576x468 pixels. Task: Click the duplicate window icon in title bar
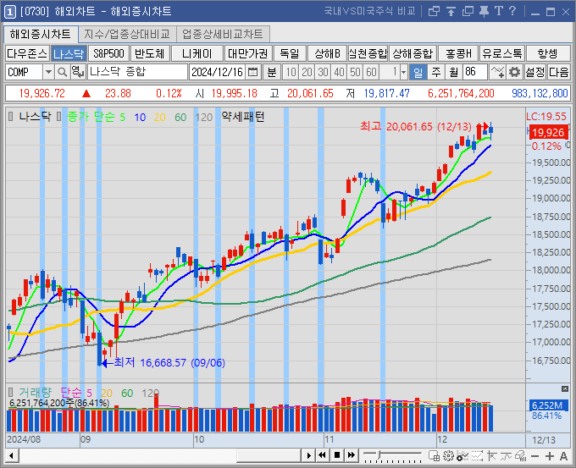[468, 11]
